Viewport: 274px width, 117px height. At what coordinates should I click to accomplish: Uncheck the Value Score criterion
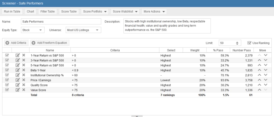7,90
